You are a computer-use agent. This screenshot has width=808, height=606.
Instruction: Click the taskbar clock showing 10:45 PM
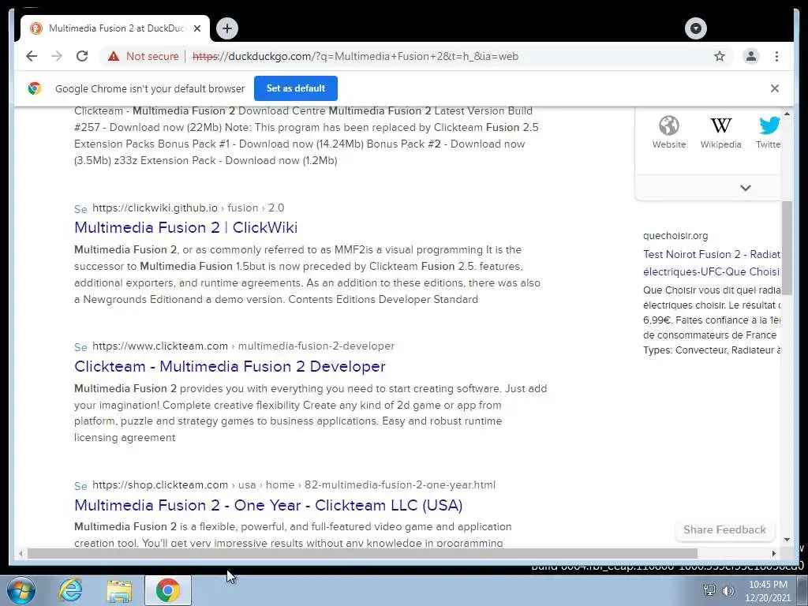tap(768, 590)
